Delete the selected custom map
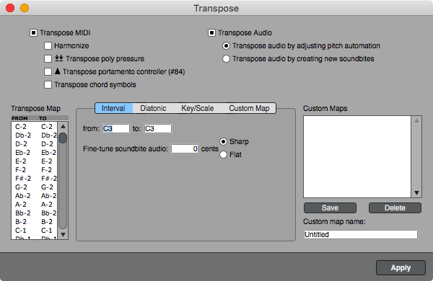 (395, 208)
